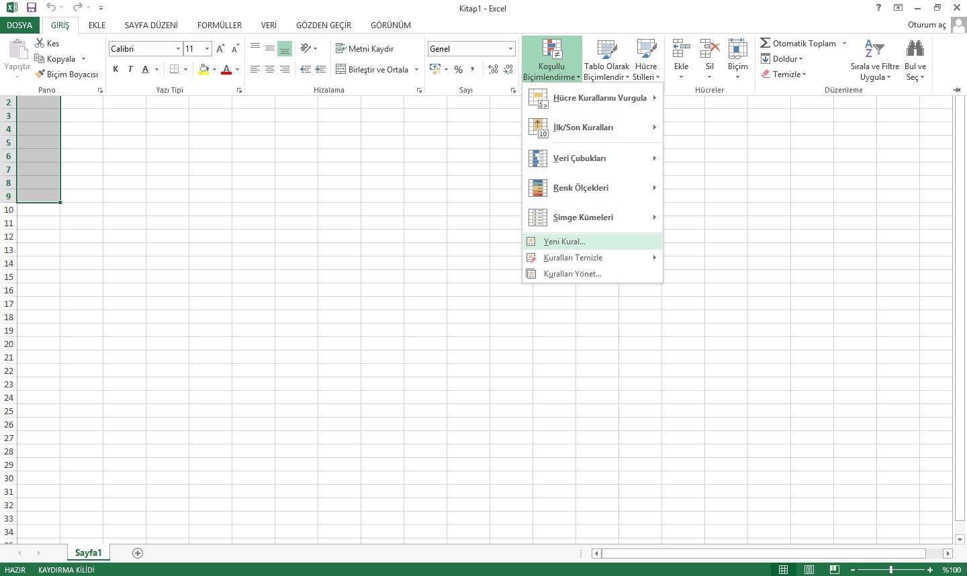967x576 pixels.
Task: Open the Birleştir ve Ortala dropdown arrow
Action: [416, 69]
